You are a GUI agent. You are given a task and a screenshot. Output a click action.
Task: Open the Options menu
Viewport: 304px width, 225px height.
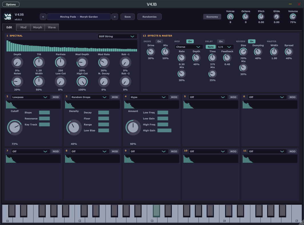[11, 4]
